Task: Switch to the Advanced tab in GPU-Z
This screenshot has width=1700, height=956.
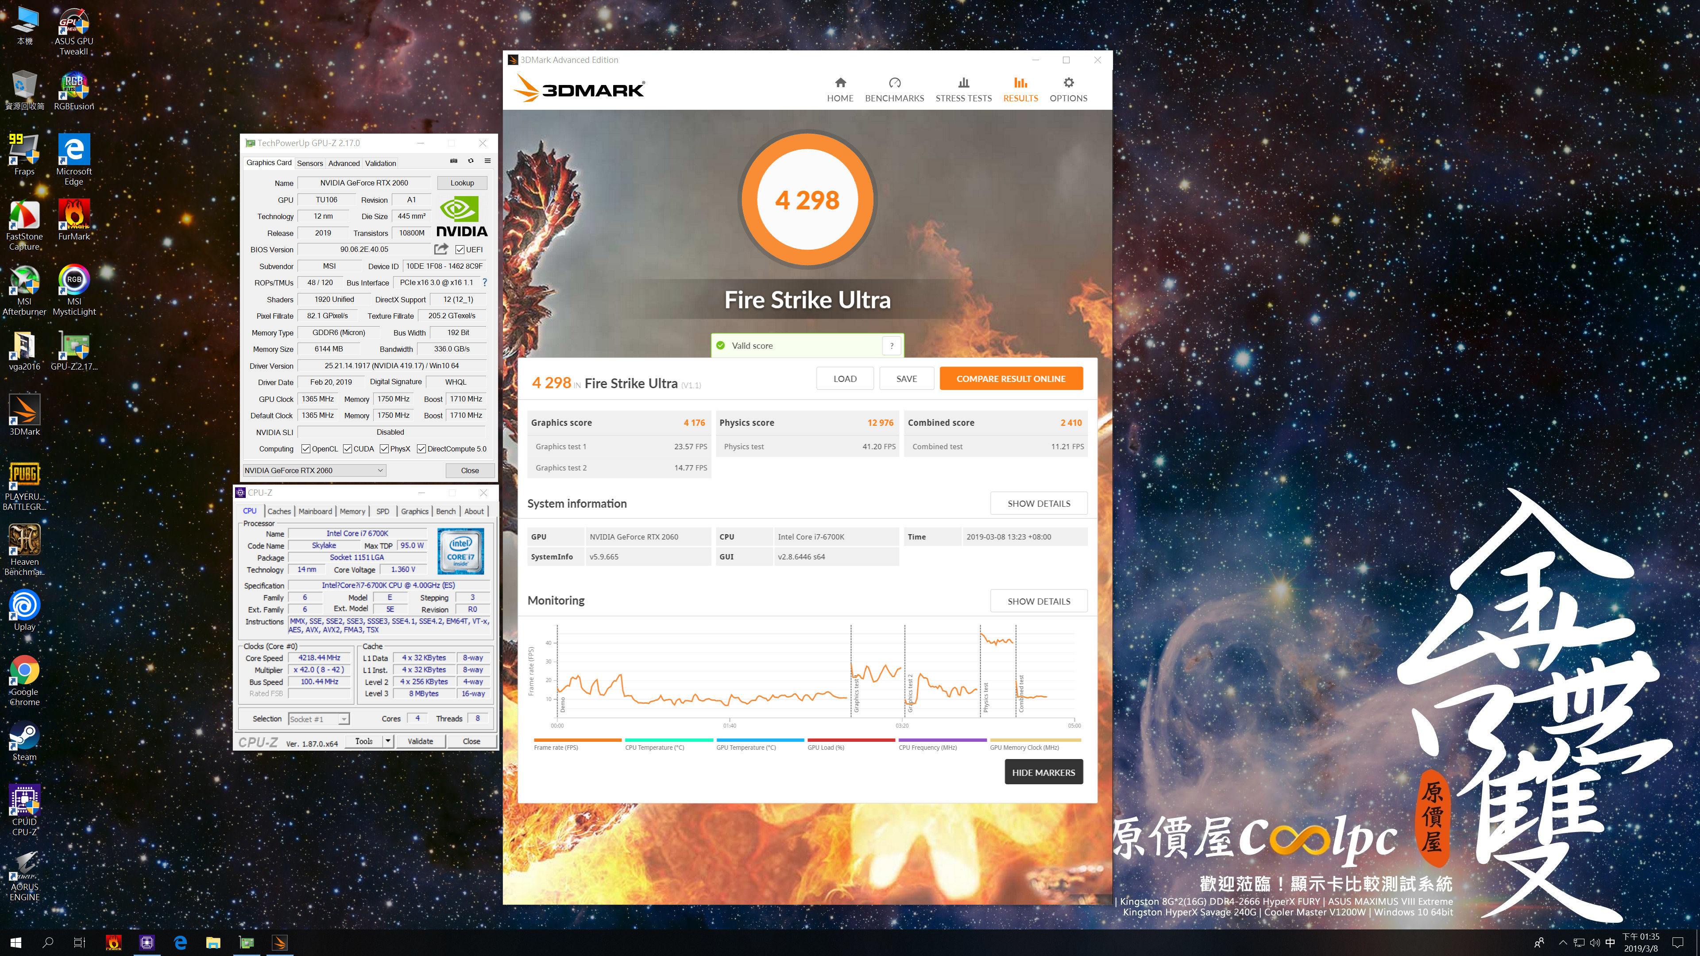Action: coord(344,163)
